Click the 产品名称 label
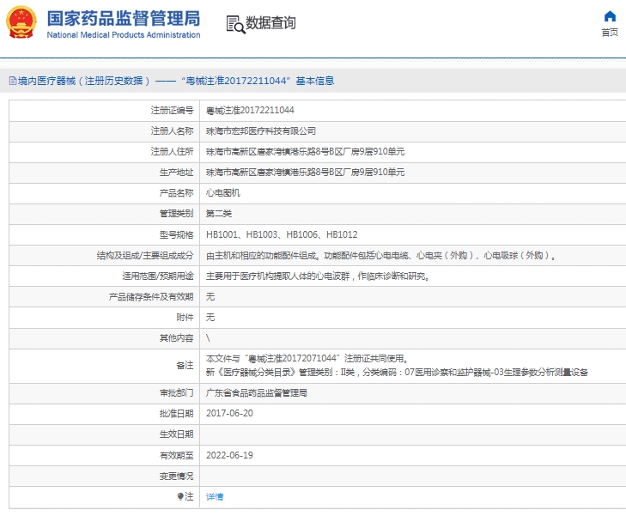The image size is (626, 516). (x=176, y=193)
